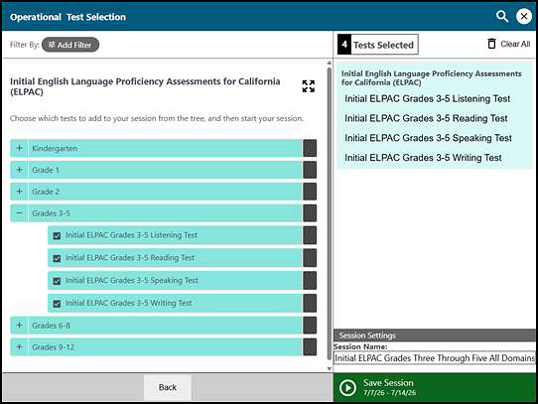538x404 pixels.
Task: Click the Session Settings header bar
Action: [435, 335]
